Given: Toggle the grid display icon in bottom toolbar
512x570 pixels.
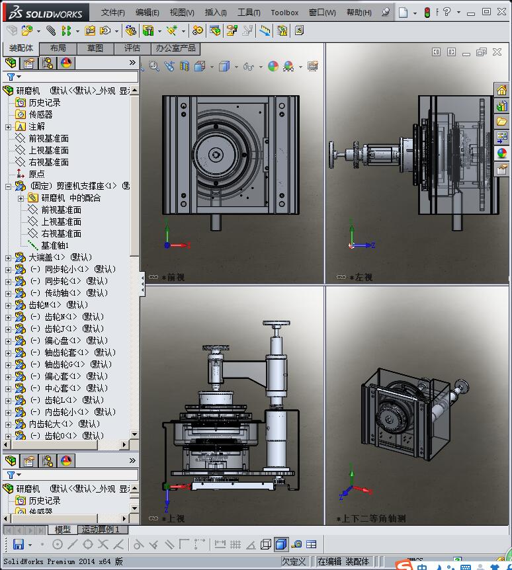Looking at the screenshot, I should (235, 544).
